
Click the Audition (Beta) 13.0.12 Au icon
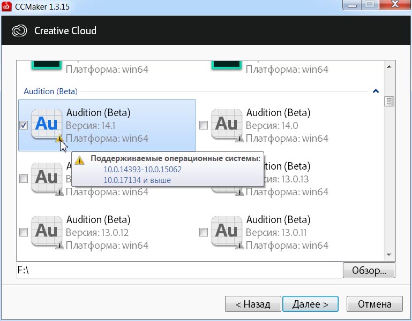click(47, 231)
